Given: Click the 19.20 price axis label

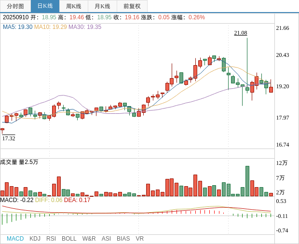Looking at the screenshot, I should [283, 86].
